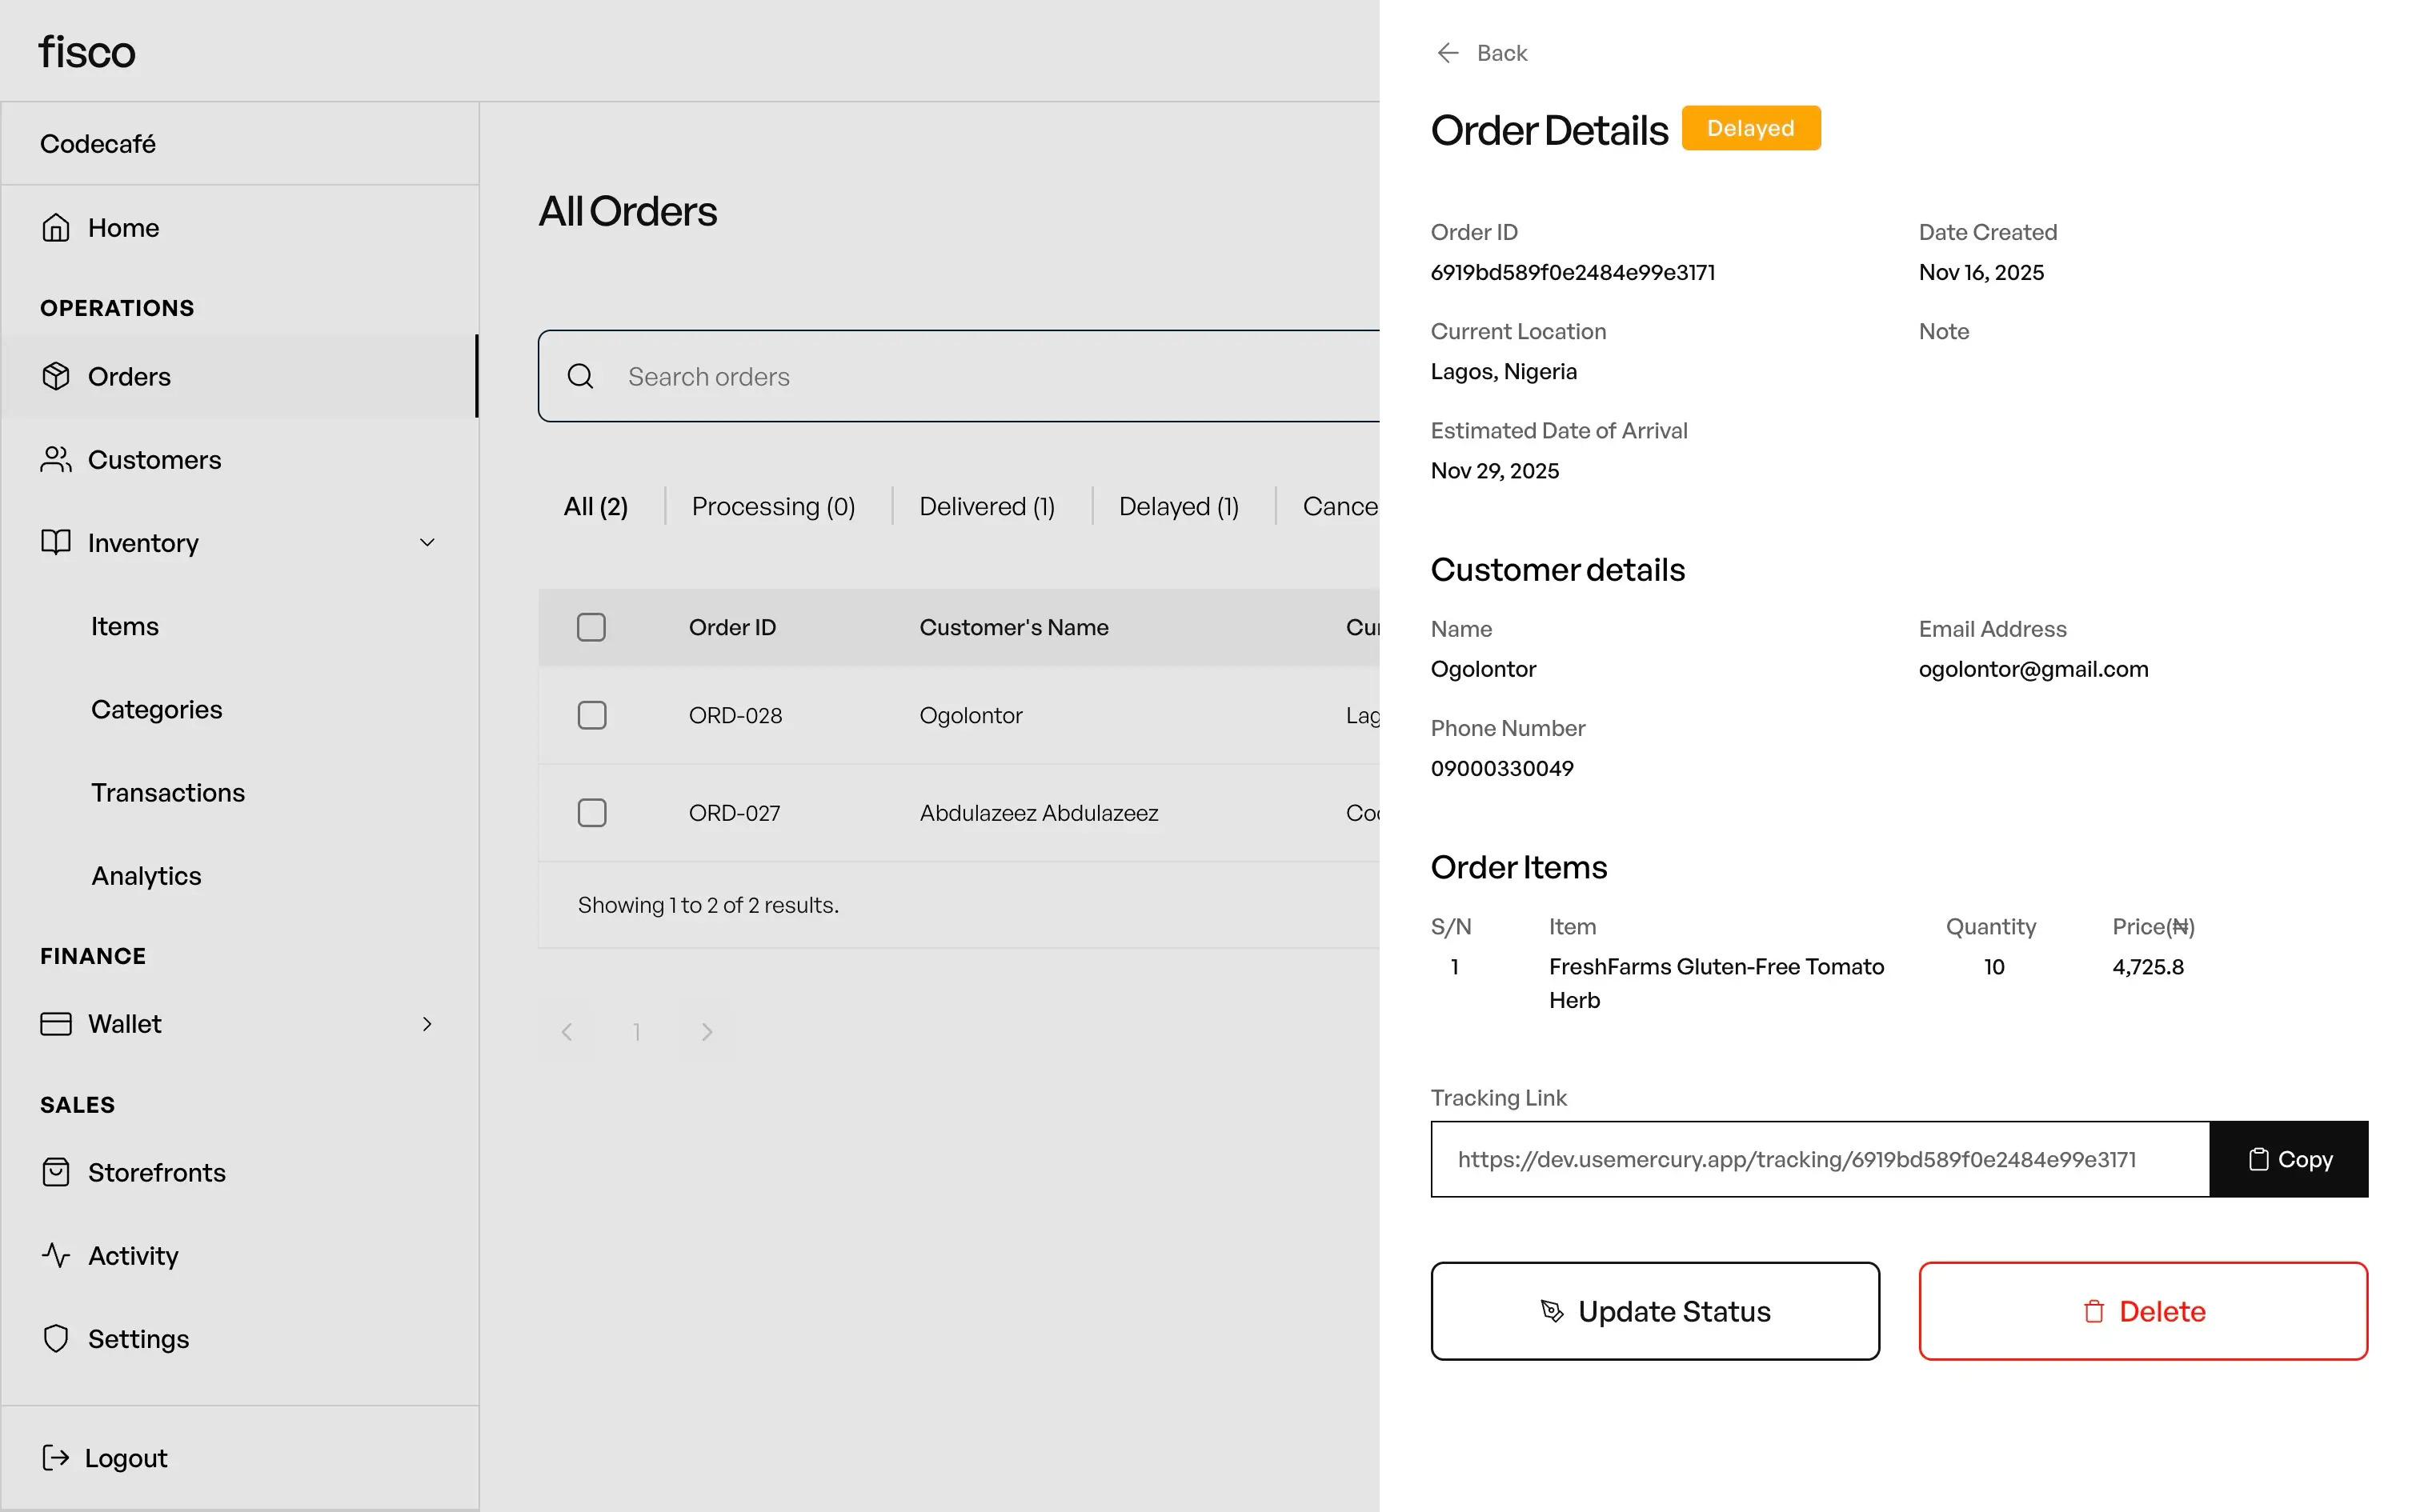Viewport: 2420px width, 1512px height.
Task: Switch to the Delayed (1) tab
Action: pos(1179,506)
